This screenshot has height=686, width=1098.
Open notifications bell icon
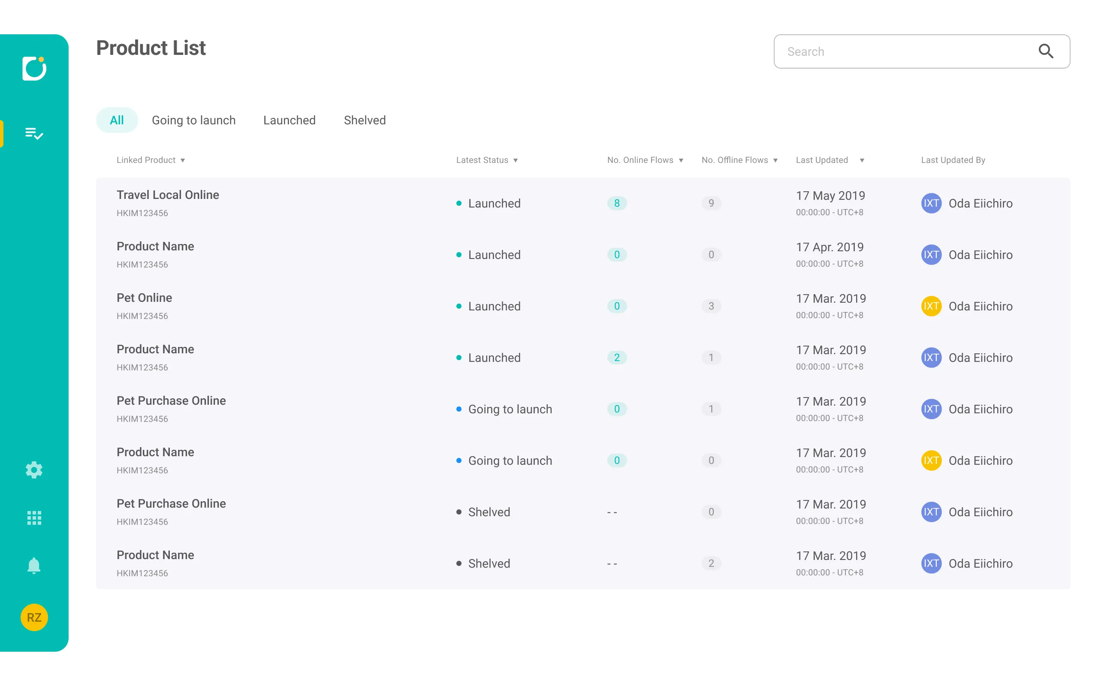(x=34, y=566)
